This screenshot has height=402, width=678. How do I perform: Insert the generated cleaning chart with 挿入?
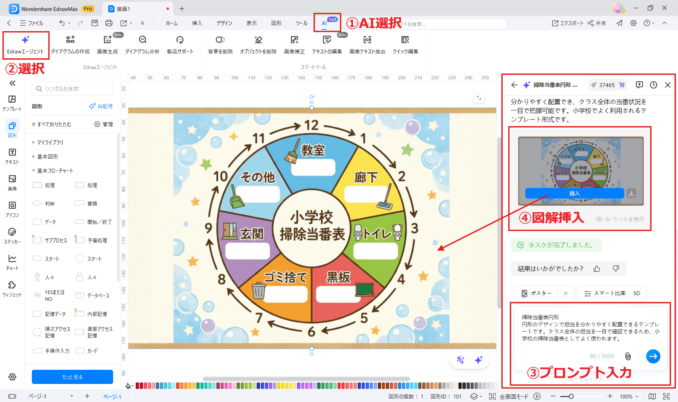click(574, 193)
